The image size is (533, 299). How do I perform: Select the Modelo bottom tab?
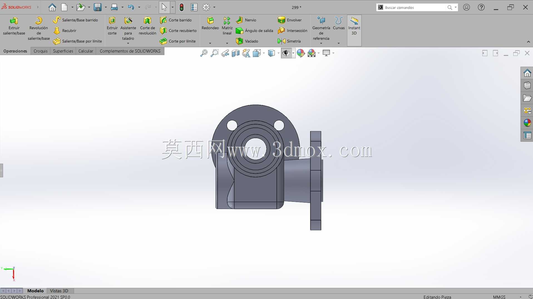coord(35,291)
